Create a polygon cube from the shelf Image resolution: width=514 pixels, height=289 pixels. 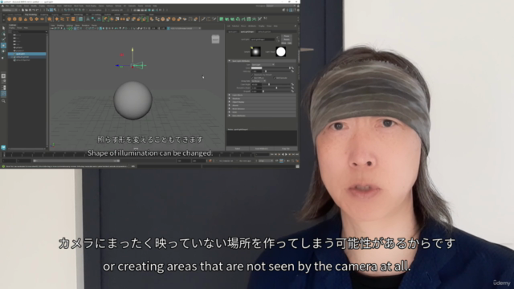click(x=14, y=19)
